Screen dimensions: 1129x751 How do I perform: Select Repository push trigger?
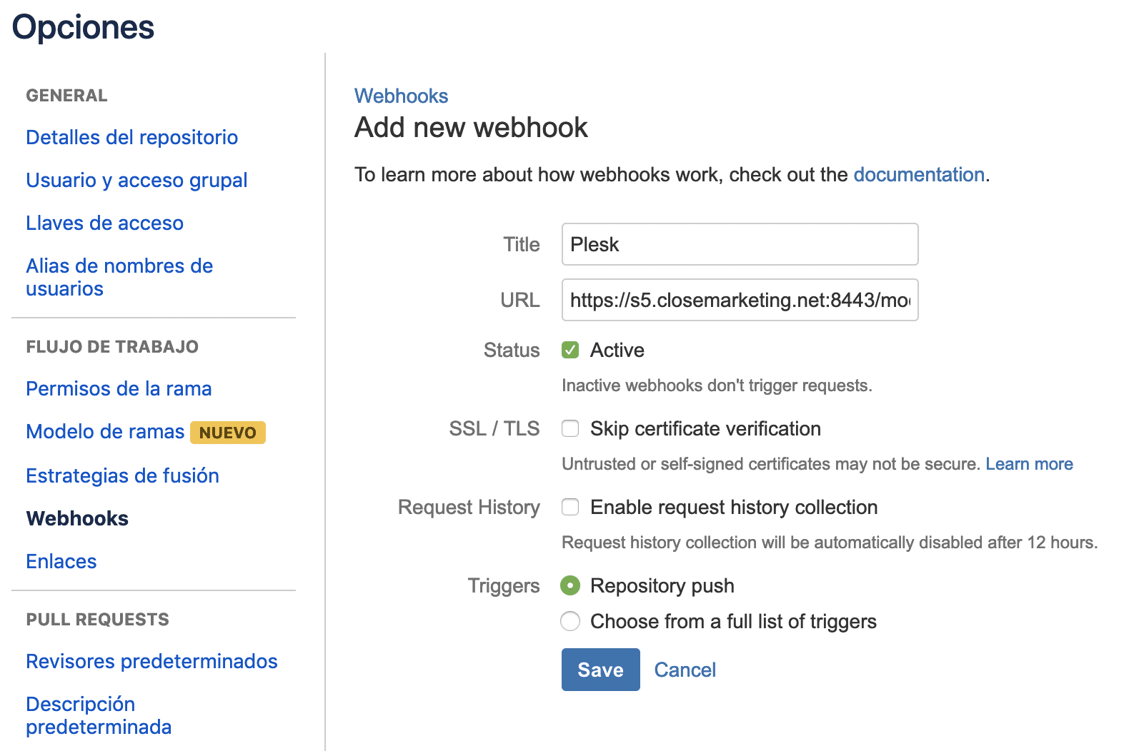click(x=570, y=585)
